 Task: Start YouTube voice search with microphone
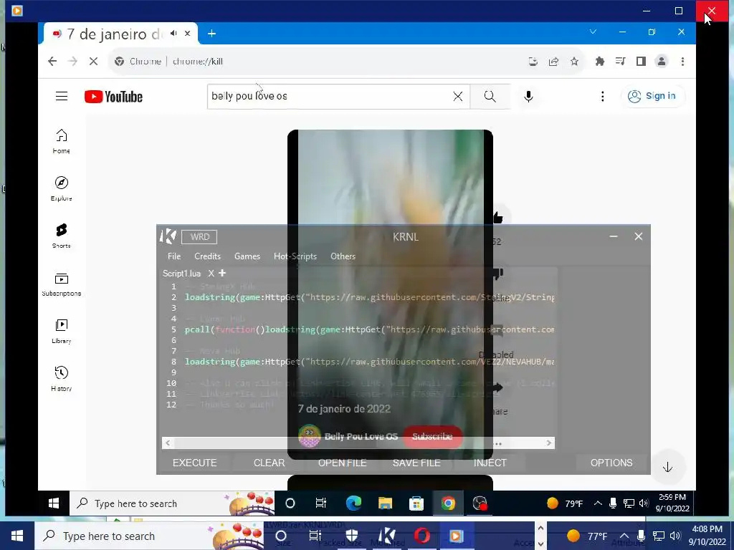tap(528, 97)
